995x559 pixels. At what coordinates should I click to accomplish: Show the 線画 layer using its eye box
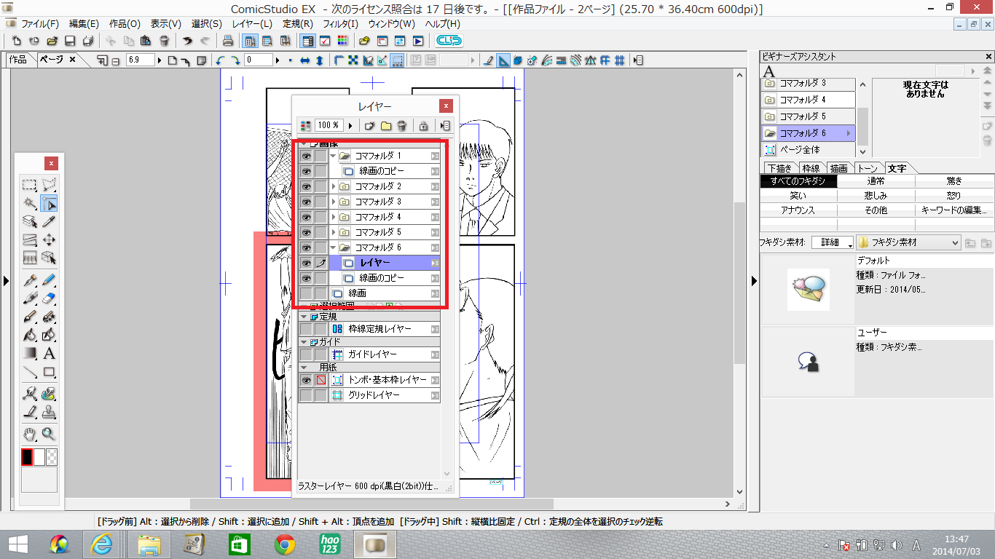(x=306, y=293)
